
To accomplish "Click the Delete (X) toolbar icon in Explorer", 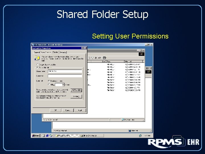I will tap(96, 58).
